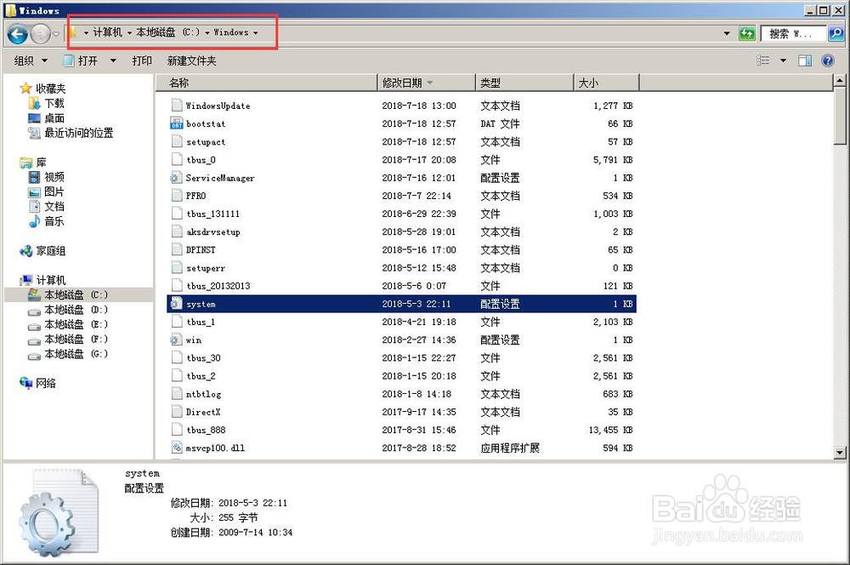The height and width of the screenshot is (565, 850).
Task: Click the grey Forward arrow button
Action: click(x=41, y=34)
